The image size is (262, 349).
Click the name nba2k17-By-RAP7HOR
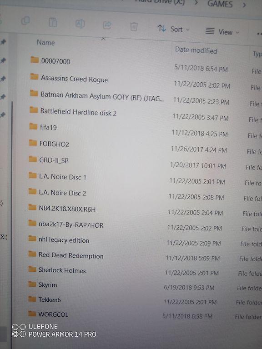click(x=71, y=224)
